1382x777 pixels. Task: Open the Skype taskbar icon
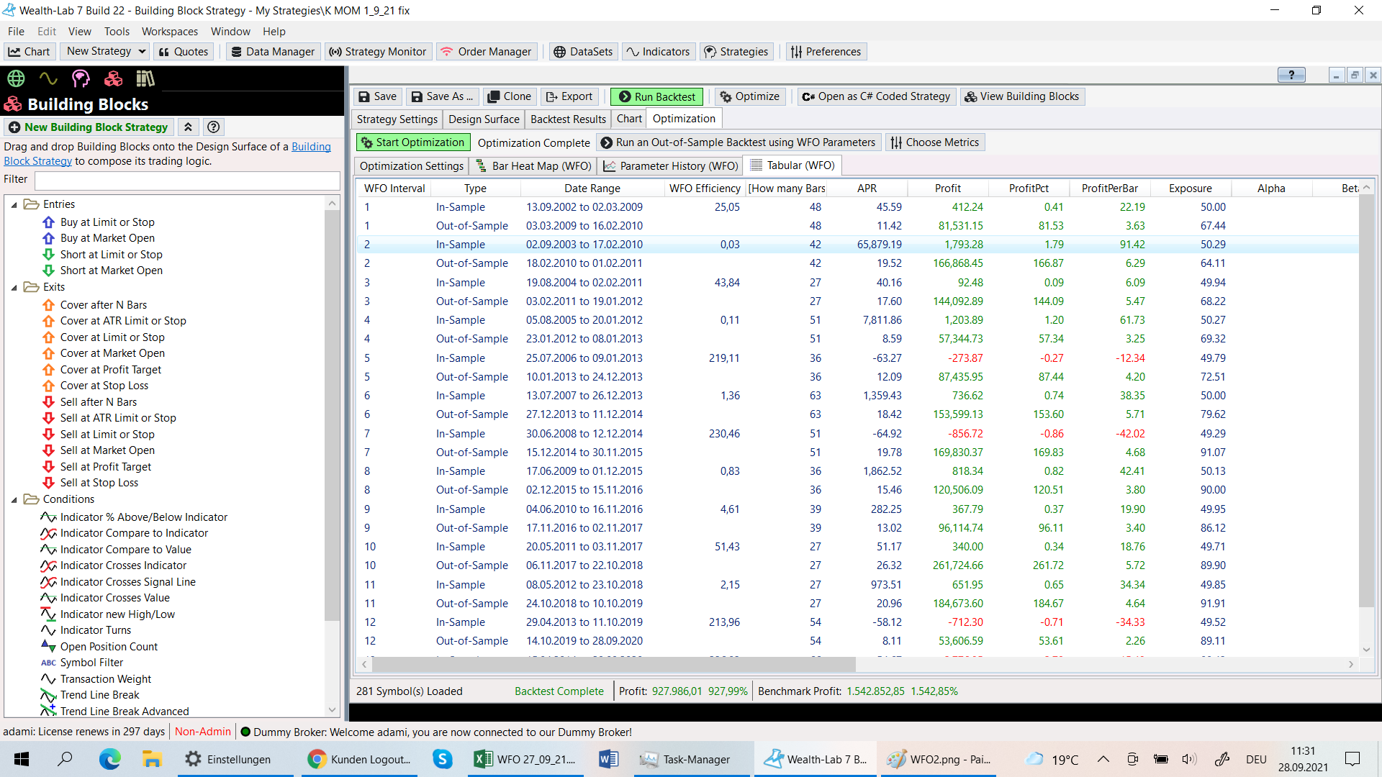[x=442, y=759]
